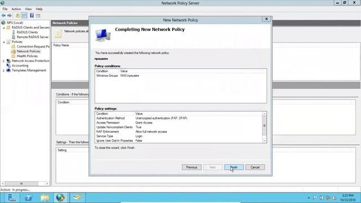The width and height of the screenshot is (361, 203).
Task: Click the Policy Name column header
Action: pos(61,45)
